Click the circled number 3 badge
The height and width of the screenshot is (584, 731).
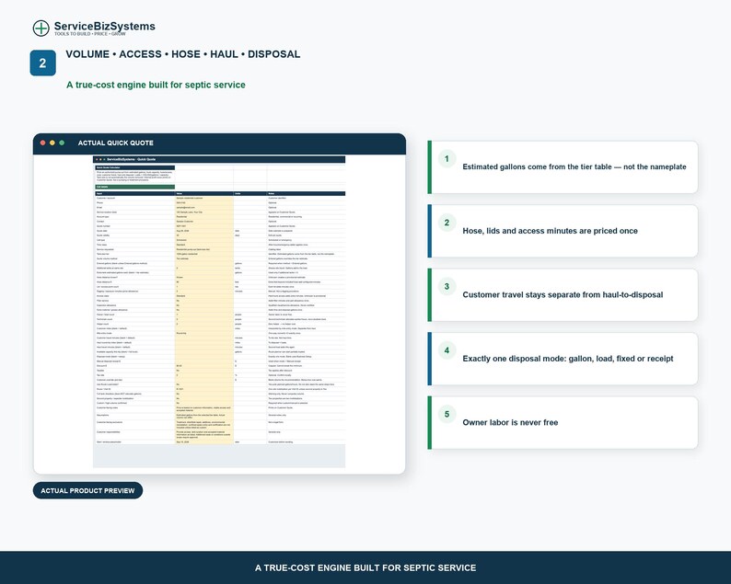pos(447,286)
